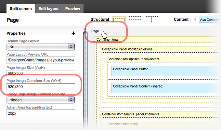This screenshot has height=130, width=221.
Task: Click the Page Image Size field
Action: [41, 73]
